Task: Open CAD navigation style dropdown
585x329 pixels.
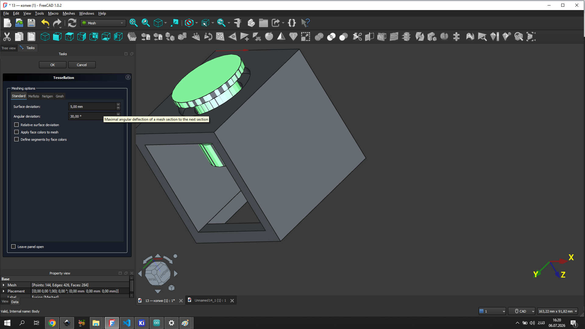Action: tap(521, 311)
